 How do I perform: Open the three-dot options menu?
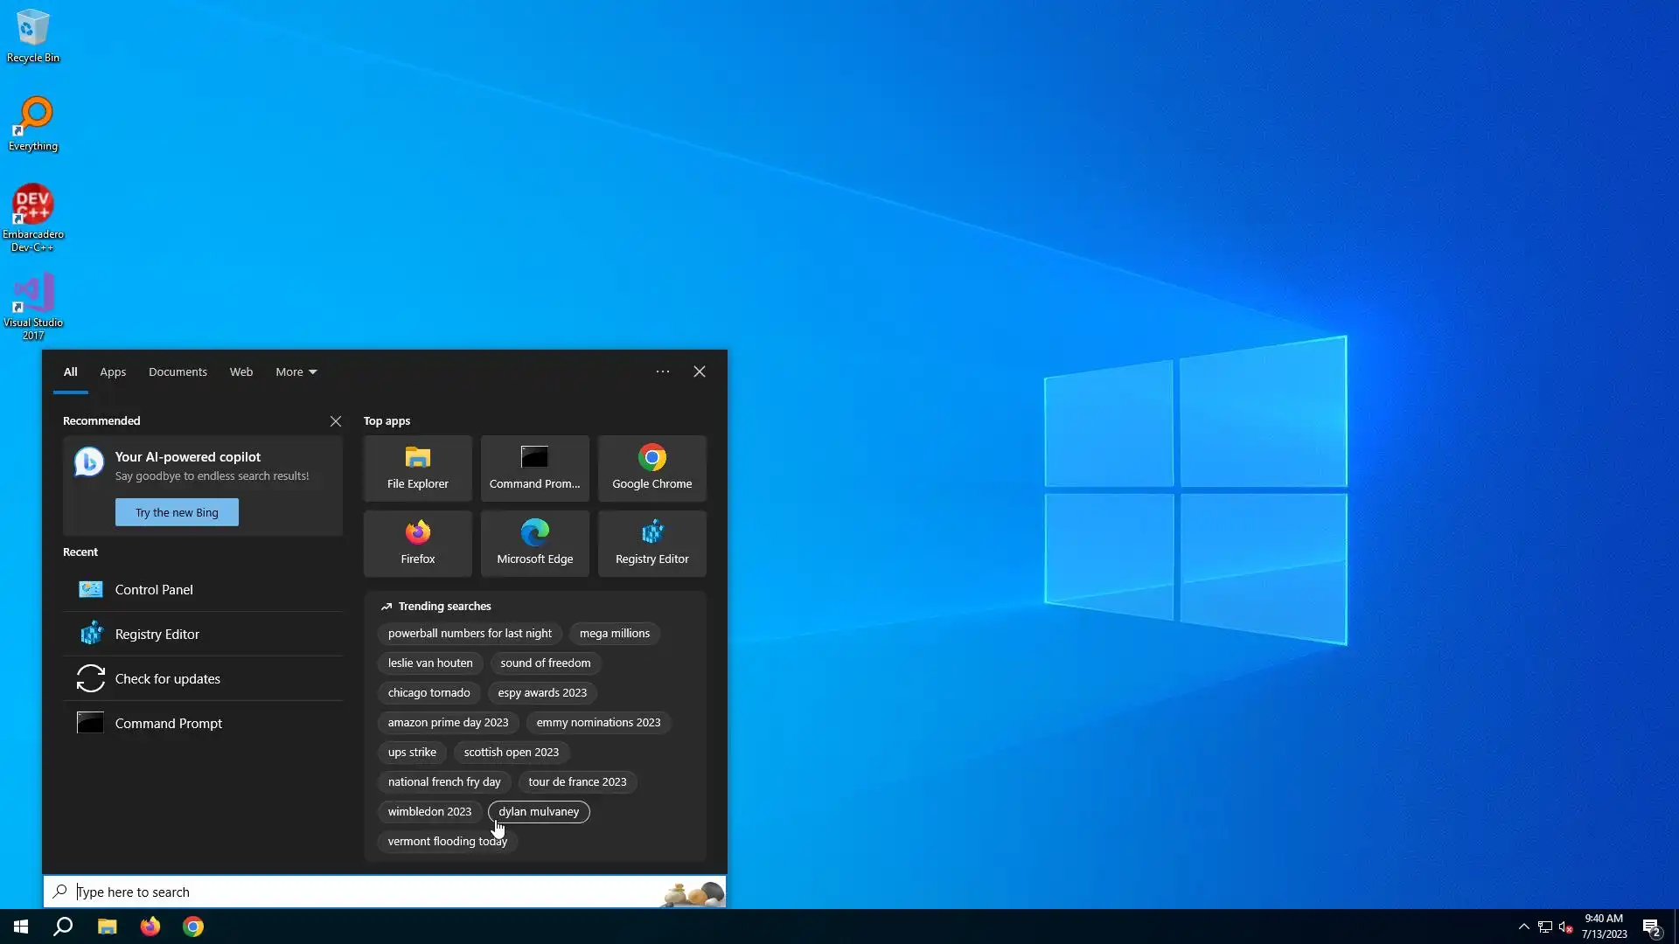663,371
